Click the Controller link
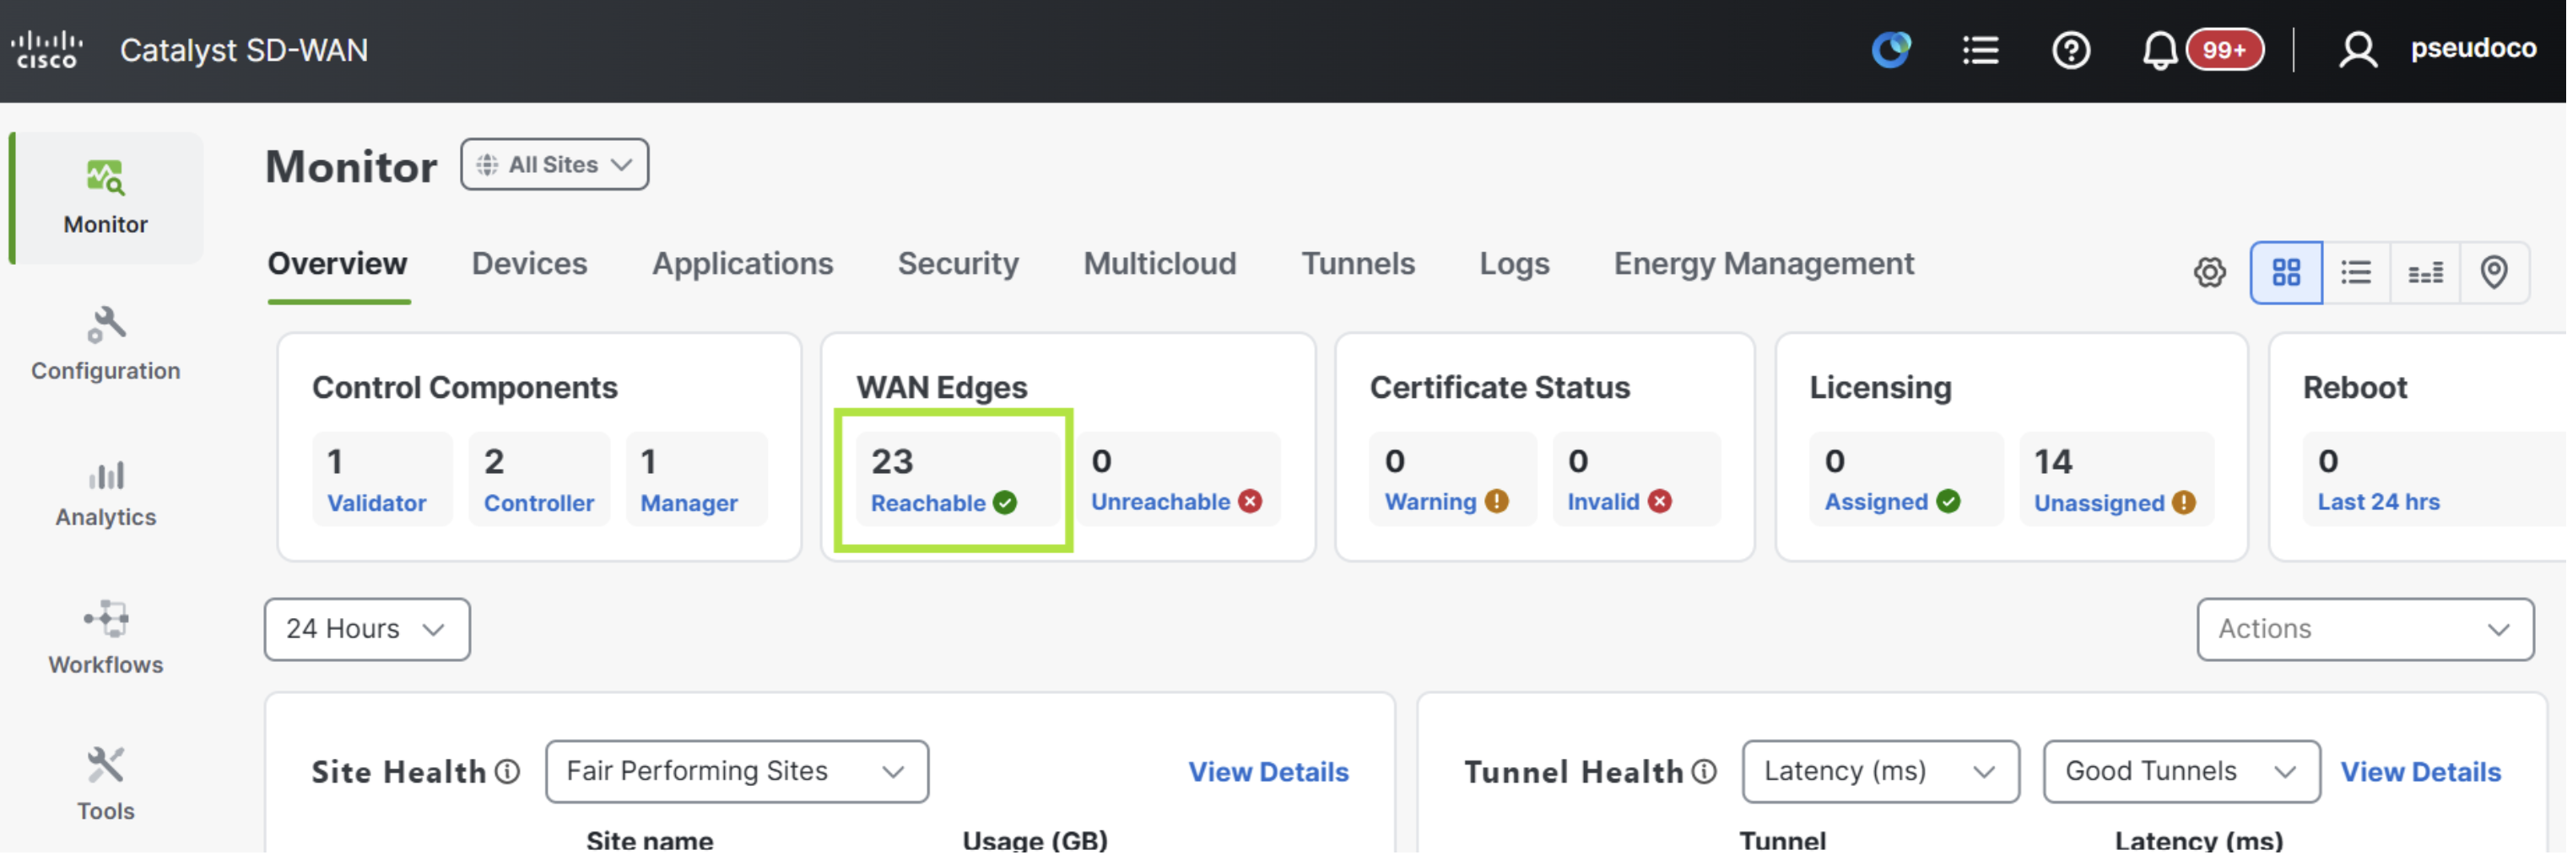Image resolution: width=2567 pixels, height=855 pixels. (539, 503)
